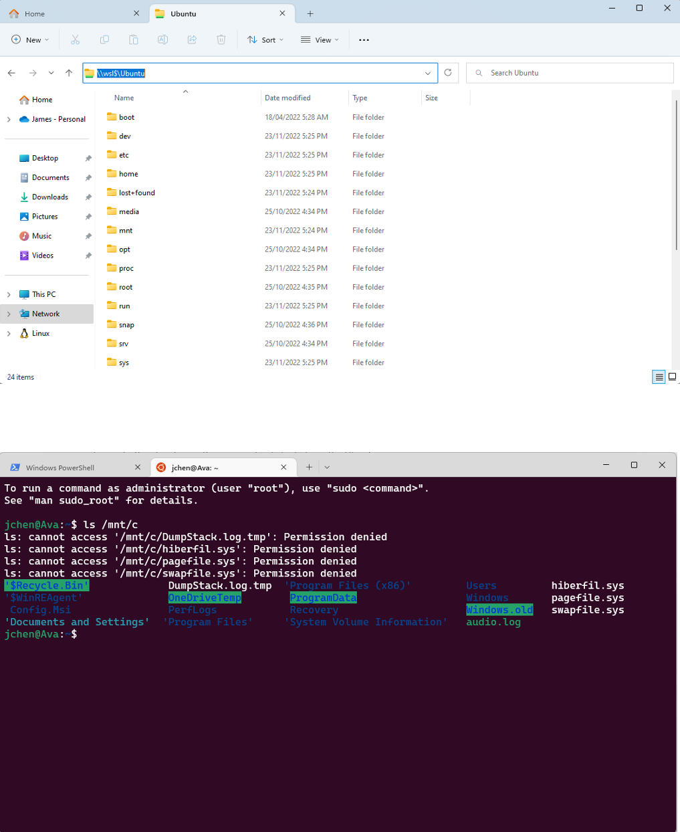Click the Downloads arrow icon in sidebar
680x832 pixels.
pos(24,197)
